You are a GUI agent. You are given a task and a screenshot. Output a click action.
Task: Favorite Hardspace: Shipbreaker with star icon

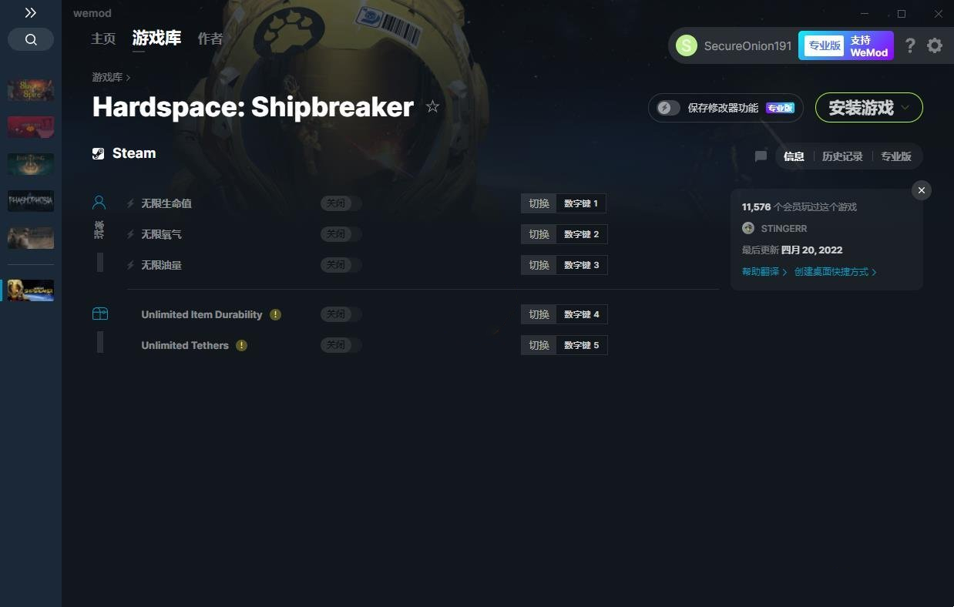pyautogui.click(x=432, y=106)
